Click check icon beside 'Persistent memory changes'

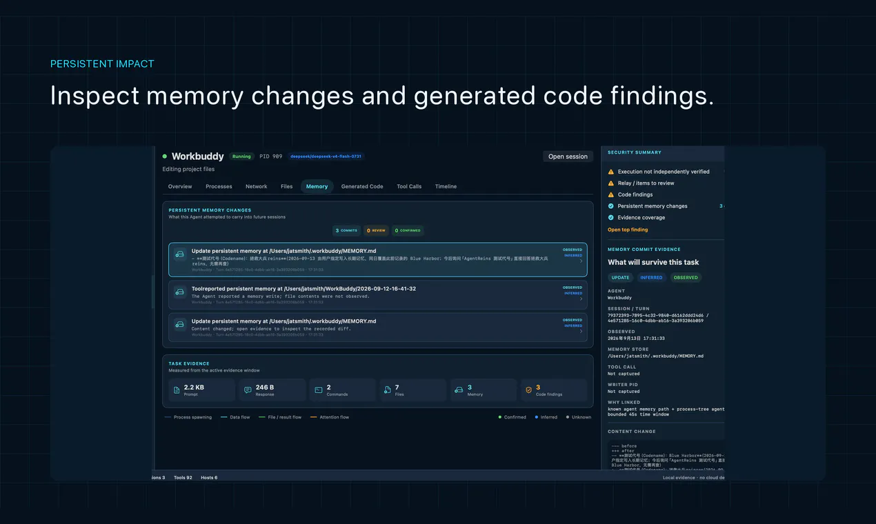611,206
